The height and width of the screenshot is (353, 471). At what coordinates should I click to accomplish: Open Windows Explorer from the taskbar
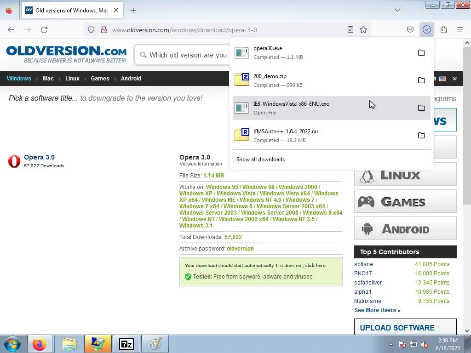(x=69, y=344)
